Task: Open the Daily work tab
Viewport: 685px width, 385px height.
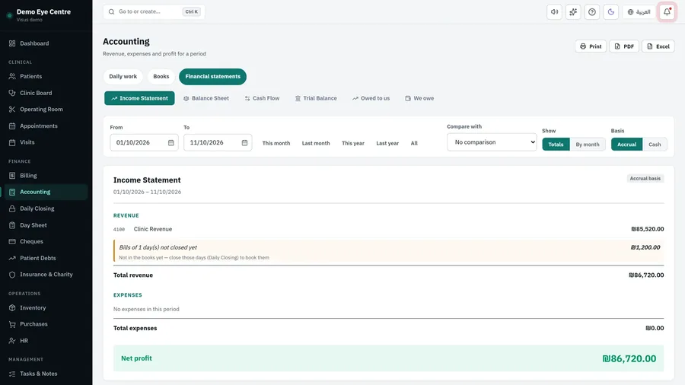Action: tap(123, 76)
